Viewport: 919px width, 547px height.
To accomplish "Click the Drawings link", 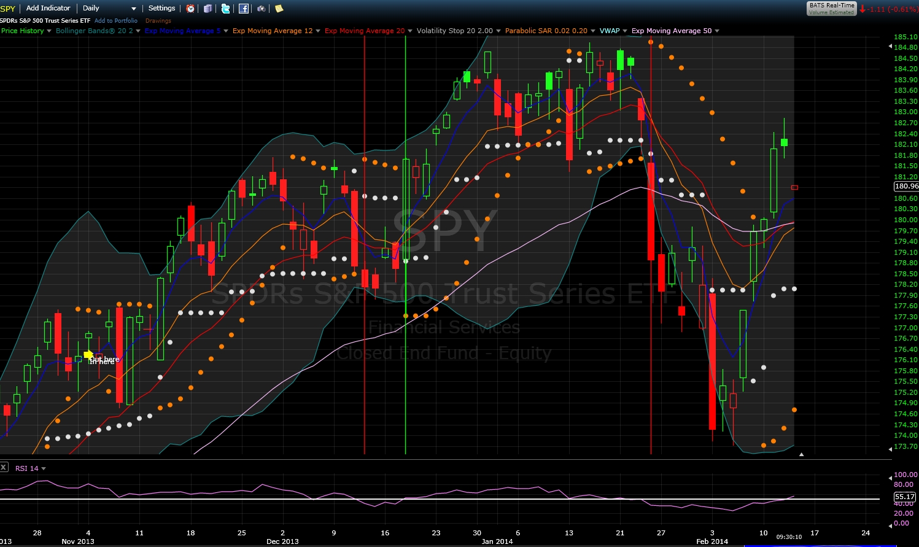I will [158, 21].
